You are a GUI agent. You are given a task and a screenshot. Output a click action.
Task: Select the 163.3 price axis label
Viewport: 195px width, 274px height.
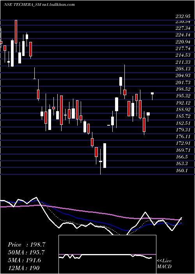click(x=182, y=164)
